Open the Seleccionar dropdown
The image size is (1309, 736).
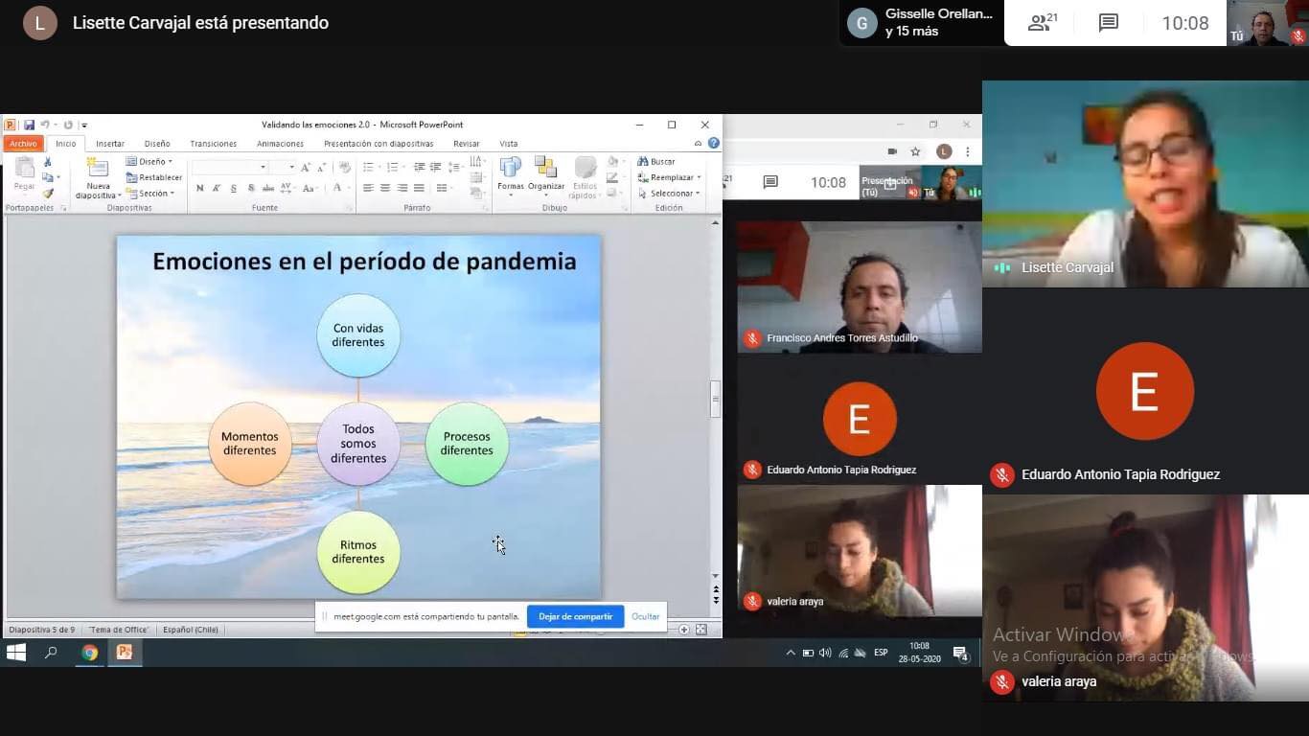pyautogui.click(x=670, y=194)
